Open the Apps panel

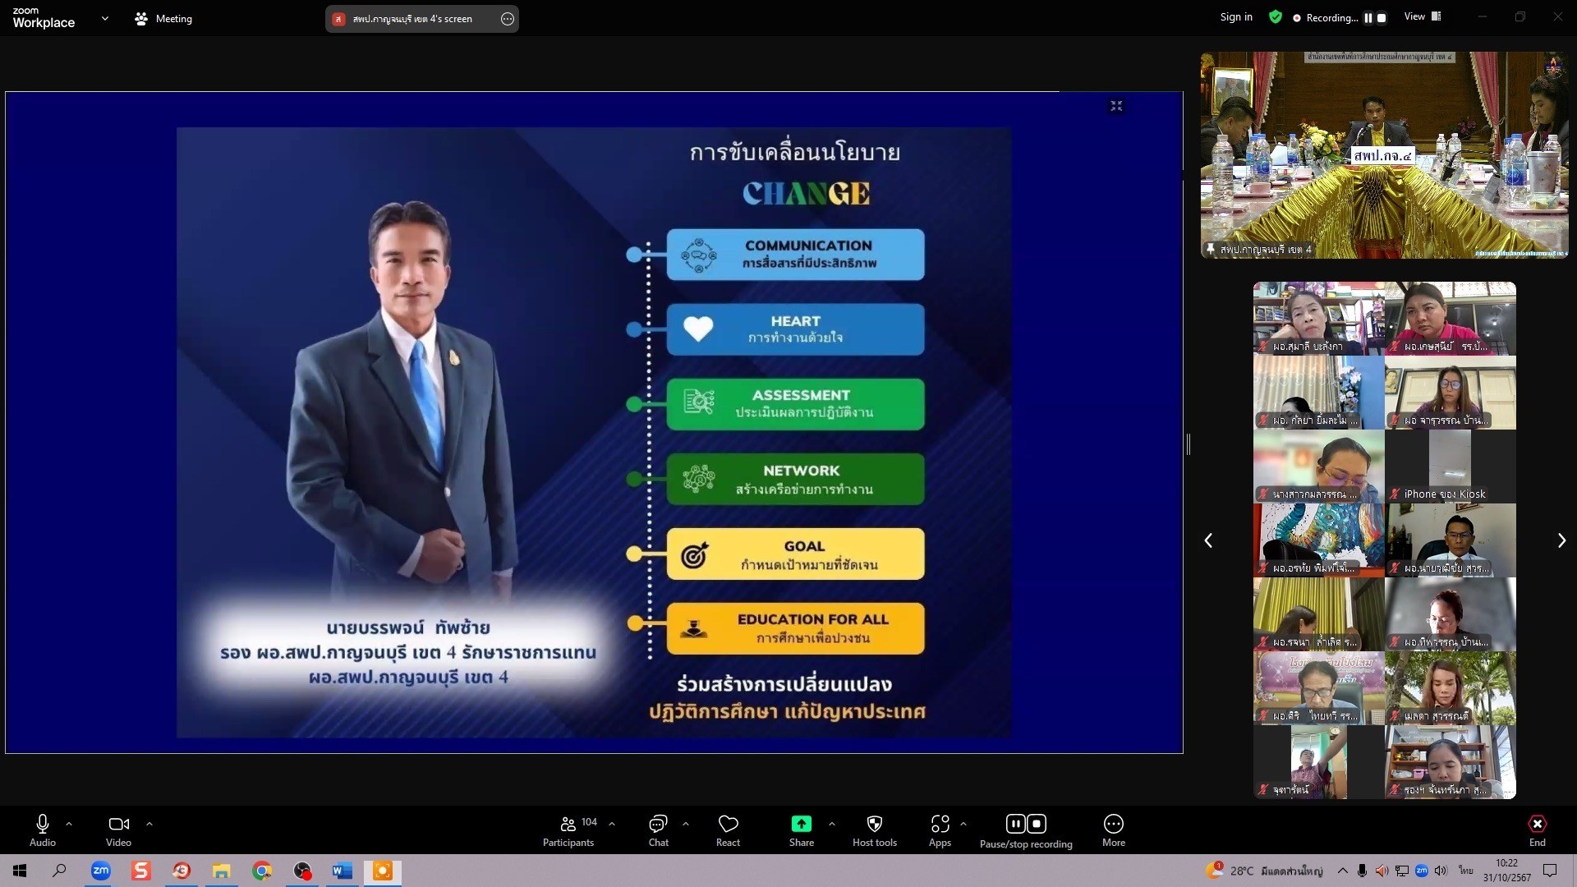(940, 830)
